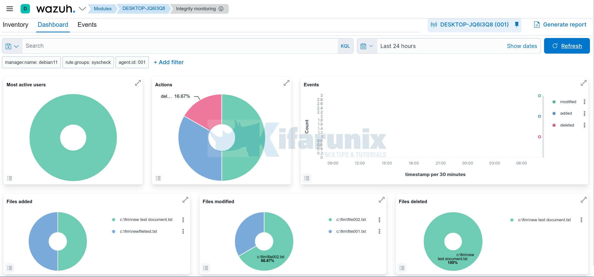Open the saved queries dropdown
This screenshot has height=277, width=594.
12,46
